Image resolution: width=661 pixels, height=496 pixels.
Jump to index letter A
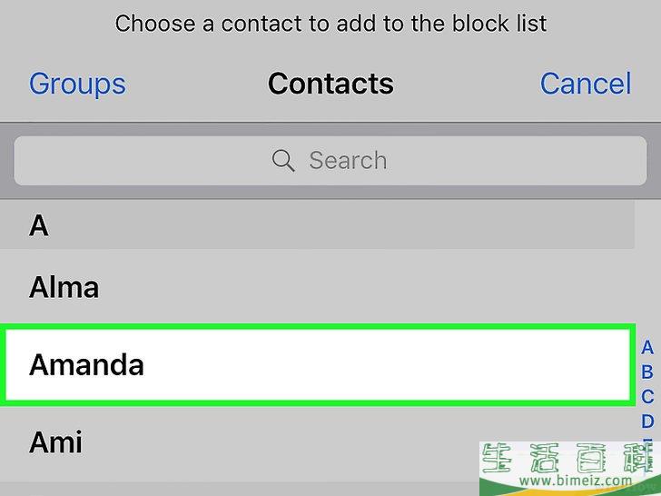point(647,348)
